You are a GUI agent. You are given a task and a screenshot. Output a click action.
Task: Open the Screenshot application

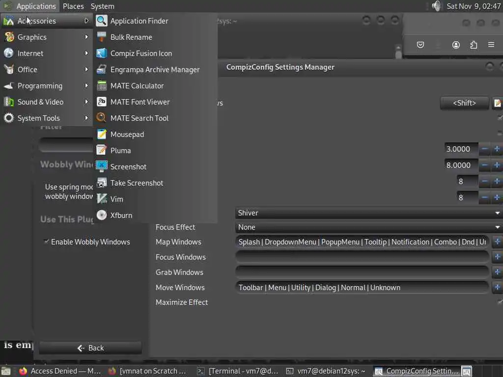(x=155, y=167)
